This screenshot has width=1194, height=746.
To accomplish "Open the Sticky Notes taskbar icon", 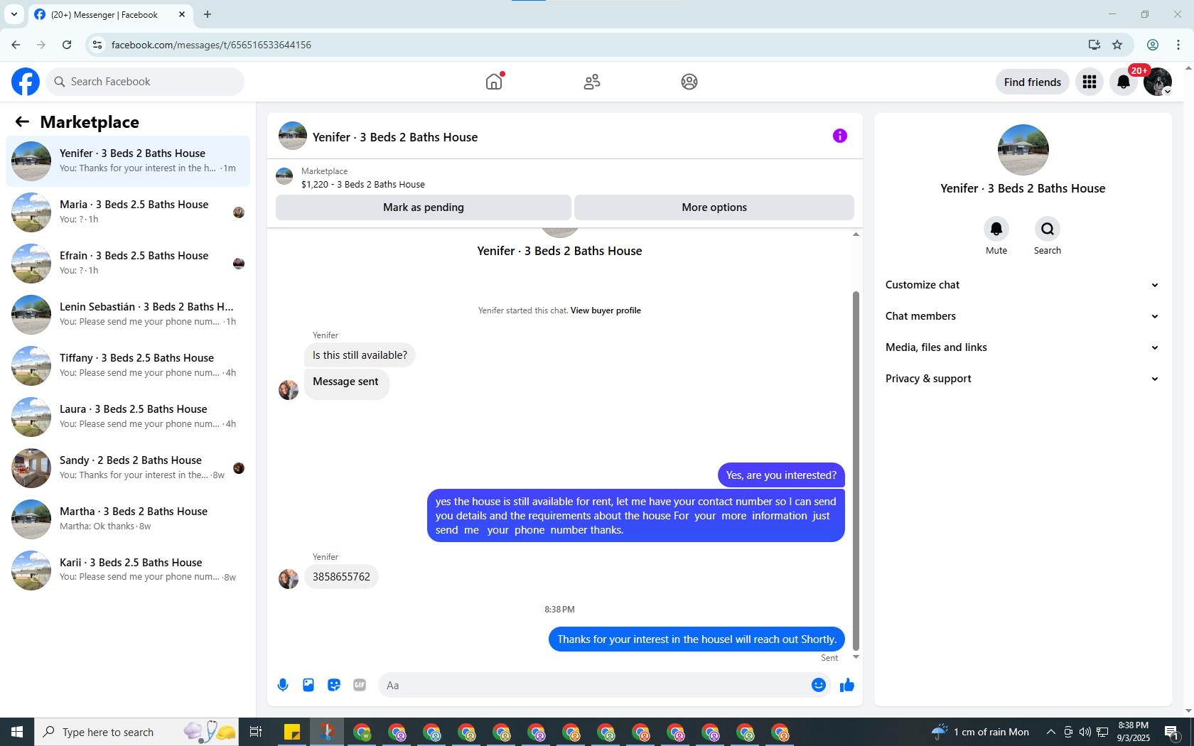I will coord(292,732).
